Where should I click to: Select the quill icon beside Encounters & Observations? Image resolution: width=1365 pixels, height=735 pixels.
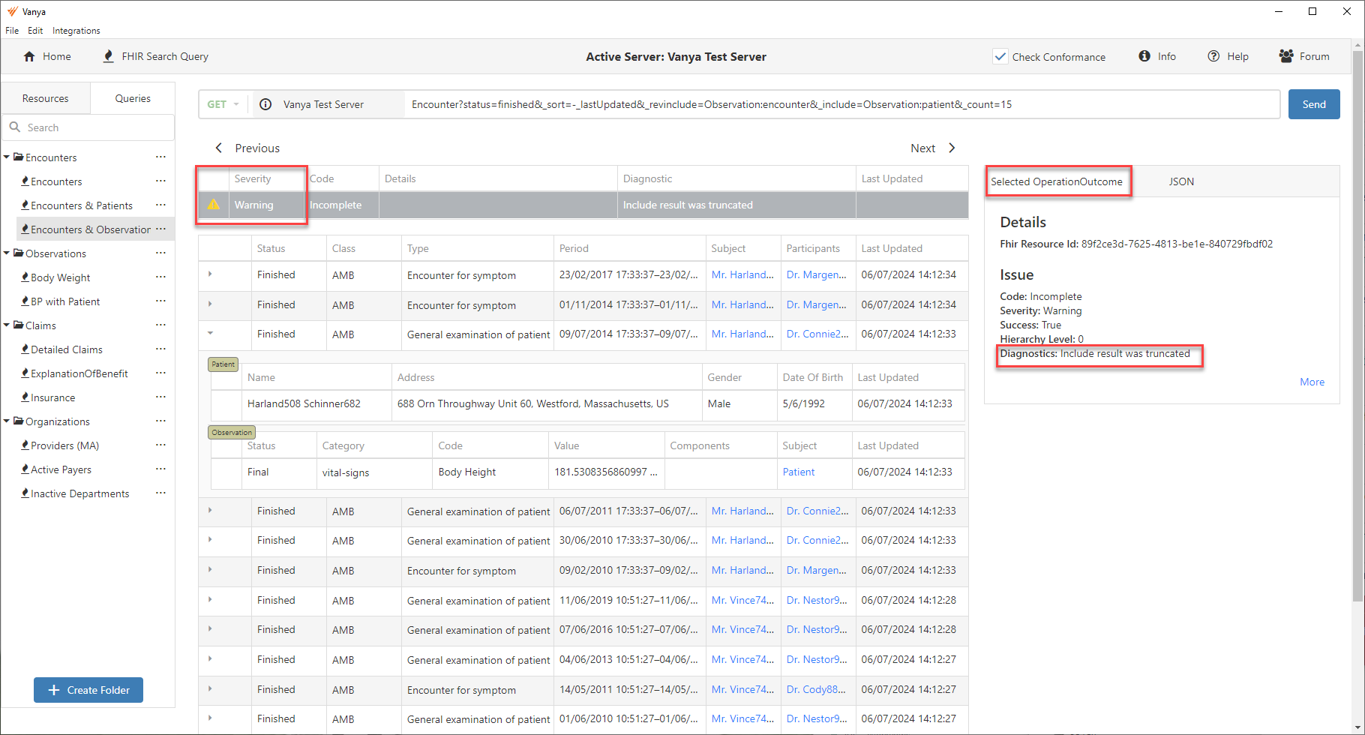[x=25, y=229]
